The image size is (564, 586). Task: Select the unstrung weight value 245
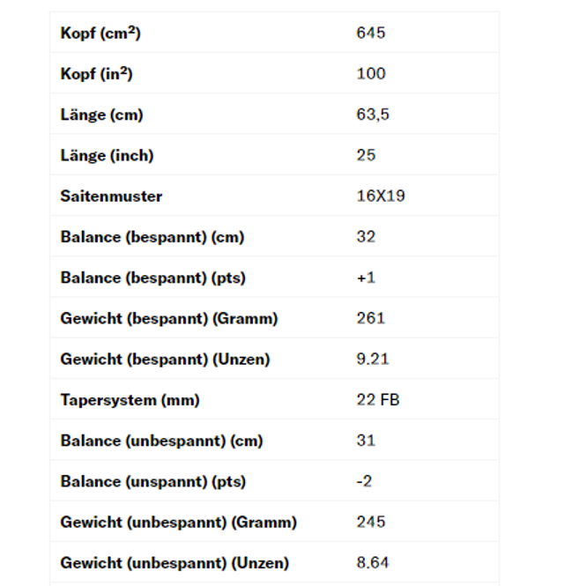click(x=371, y=522)
